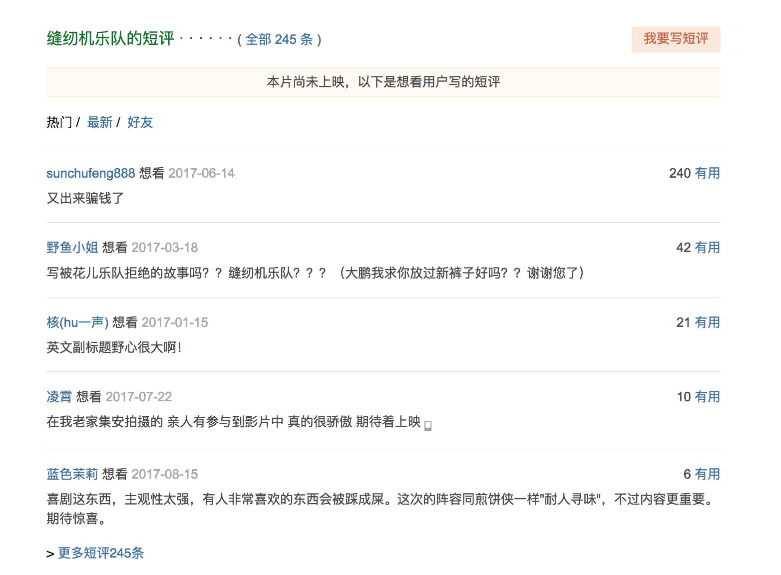781x575 pixels.
Task: Click the 本片尚未上映 notice banner
Action: click(383, 82)
